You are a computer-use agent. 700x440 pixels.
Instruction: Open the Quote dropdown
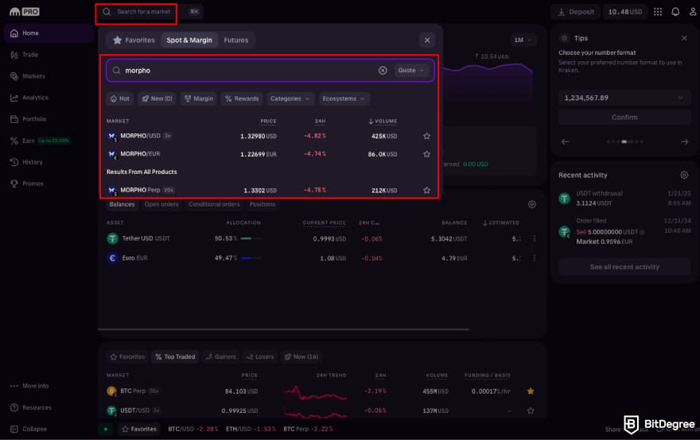tap(410, 71)
